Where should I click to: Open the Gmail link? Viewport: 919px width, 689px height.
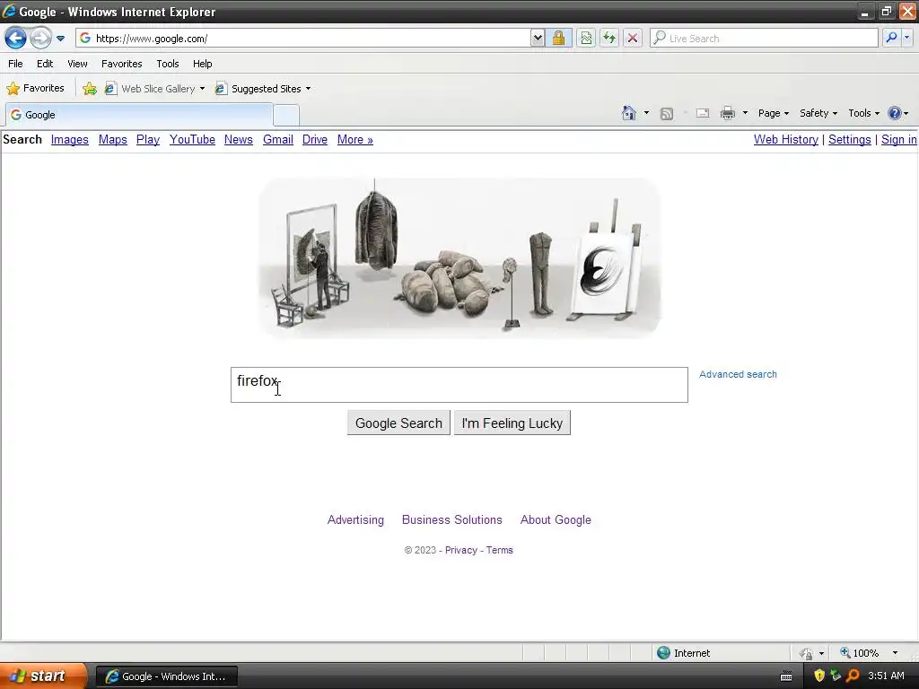(x=278, y=139)
